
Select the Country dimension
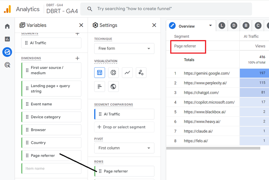pos(51,143)
